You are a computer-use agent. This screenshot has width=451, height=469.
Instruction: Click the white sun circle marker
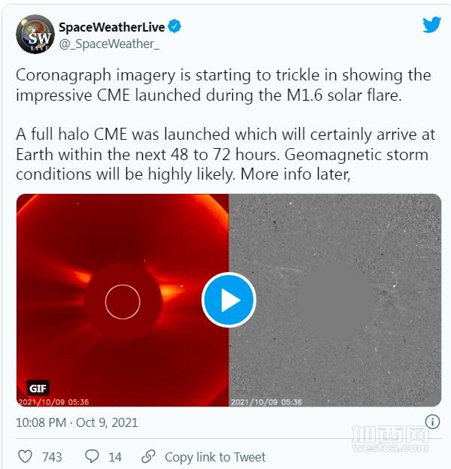[123, 302]
